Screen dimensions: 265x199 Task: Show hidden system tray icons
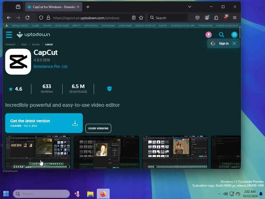219,194
